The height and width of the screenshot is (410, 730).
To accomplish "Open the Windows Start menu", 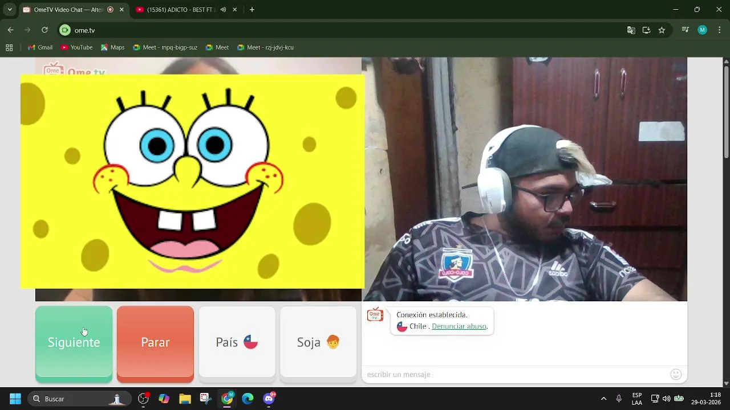I will pos(15,399).
